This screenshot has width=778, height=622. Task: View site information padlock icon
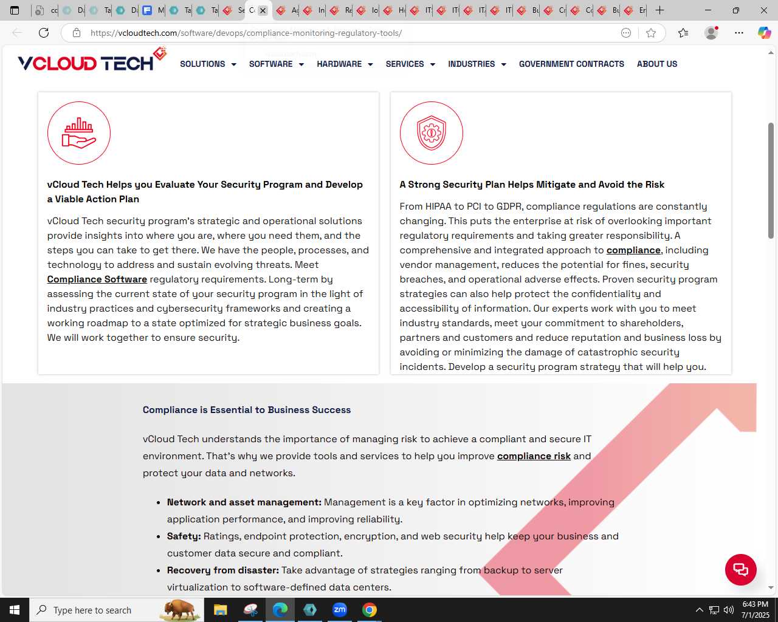click(x=77, y=33)
